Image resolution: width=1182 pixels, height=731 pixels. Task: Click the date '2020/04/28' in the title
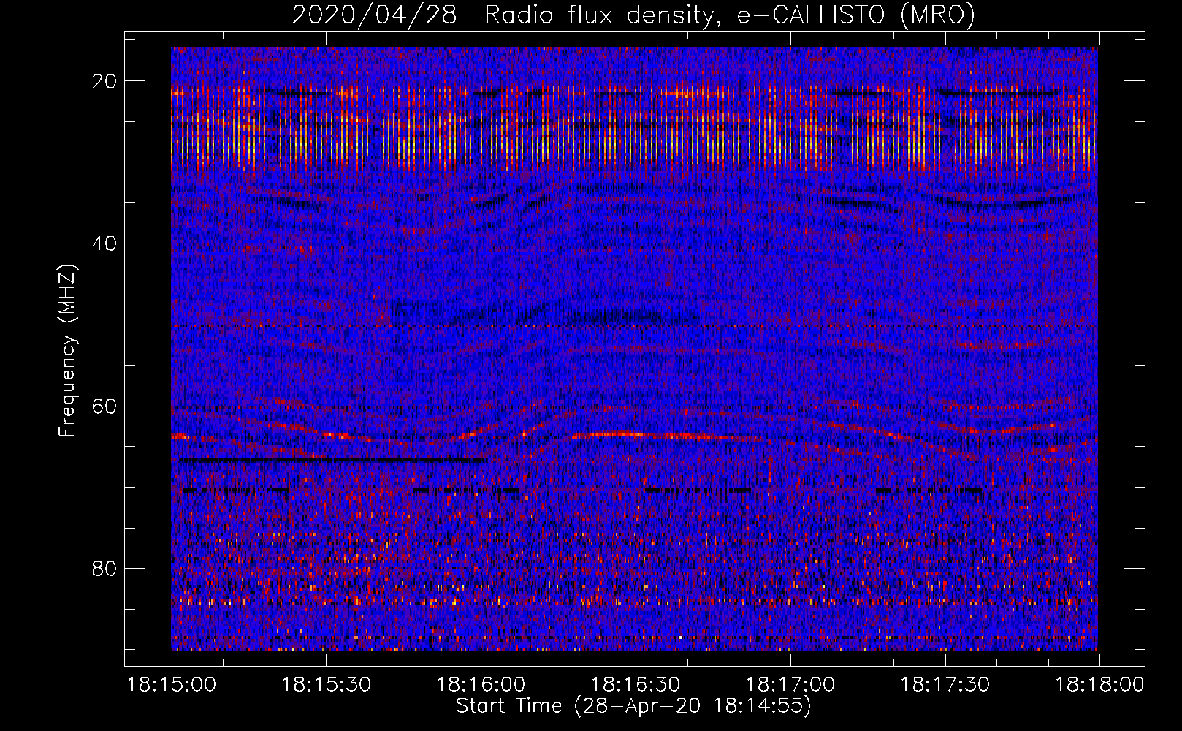[x=375, y=15]
